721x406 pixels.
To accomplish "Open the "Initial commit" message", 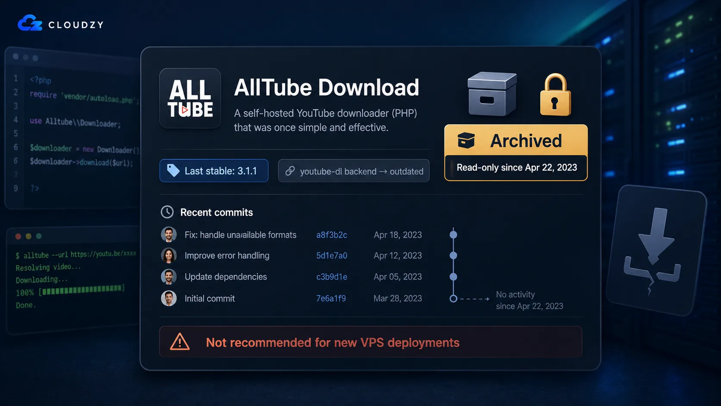I will [210, 299].
